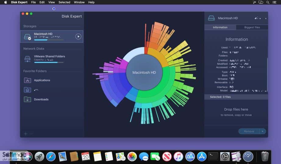
Task: Click the Drop files here area
Action: 236,112
